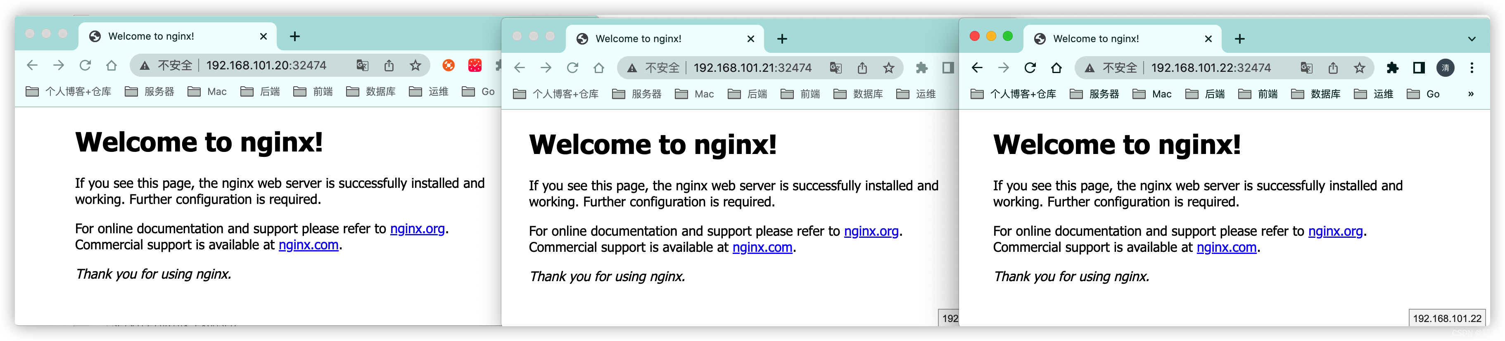Open 个人博客+仓库 bookmark folder in 192.168.101.20 window
Viewport: 1505px width, 341px height.
pos(69,92)
